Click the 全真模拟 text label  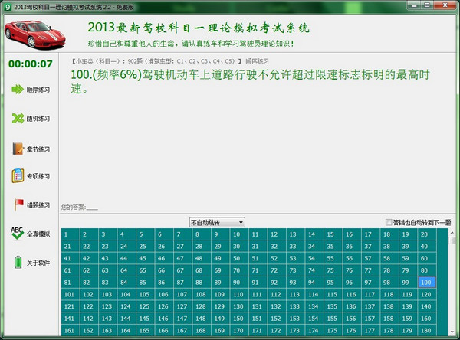click(38, 234)
